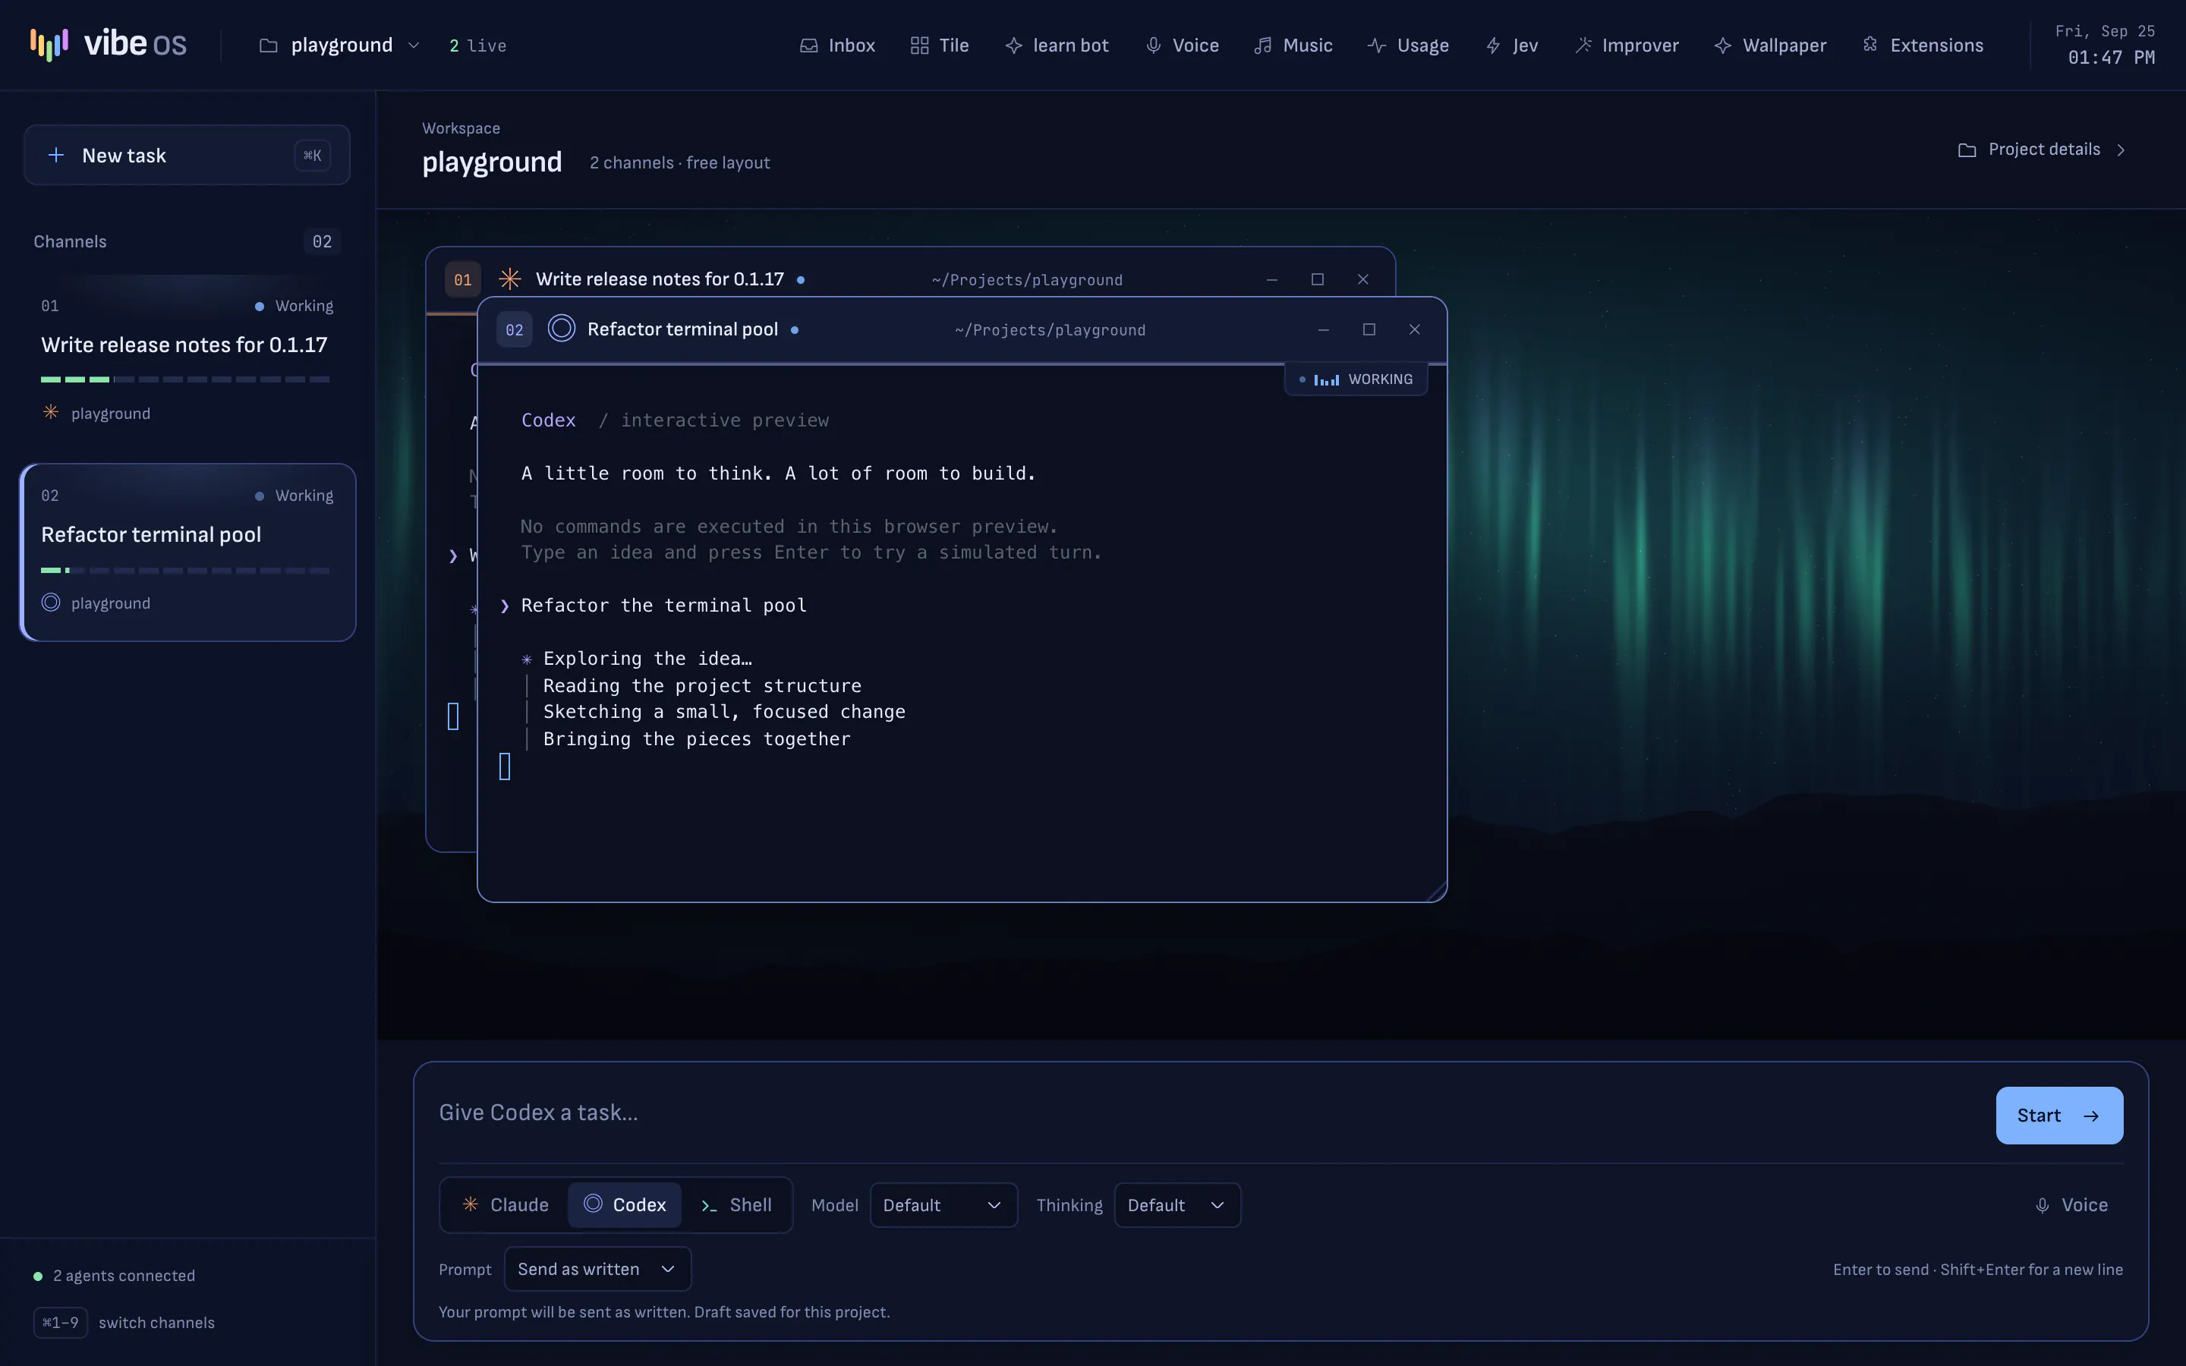Click the 01 badge in release notes window

[x=462, y=279]
